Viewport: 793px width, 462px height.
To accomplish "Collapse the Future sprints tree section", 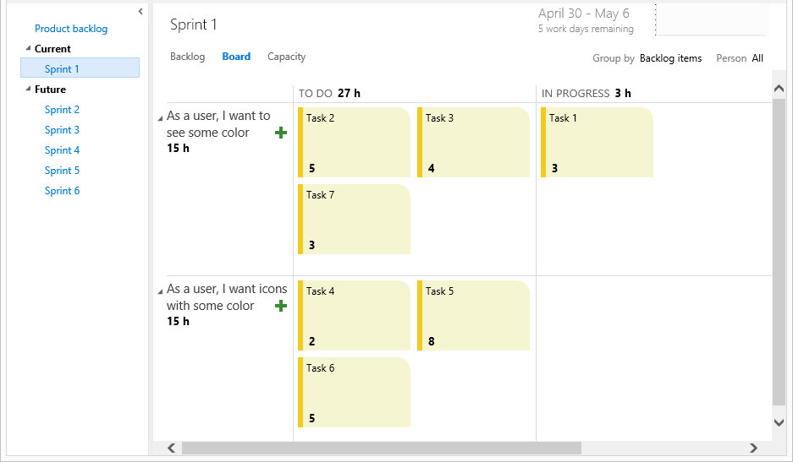I will click(28, 89).
